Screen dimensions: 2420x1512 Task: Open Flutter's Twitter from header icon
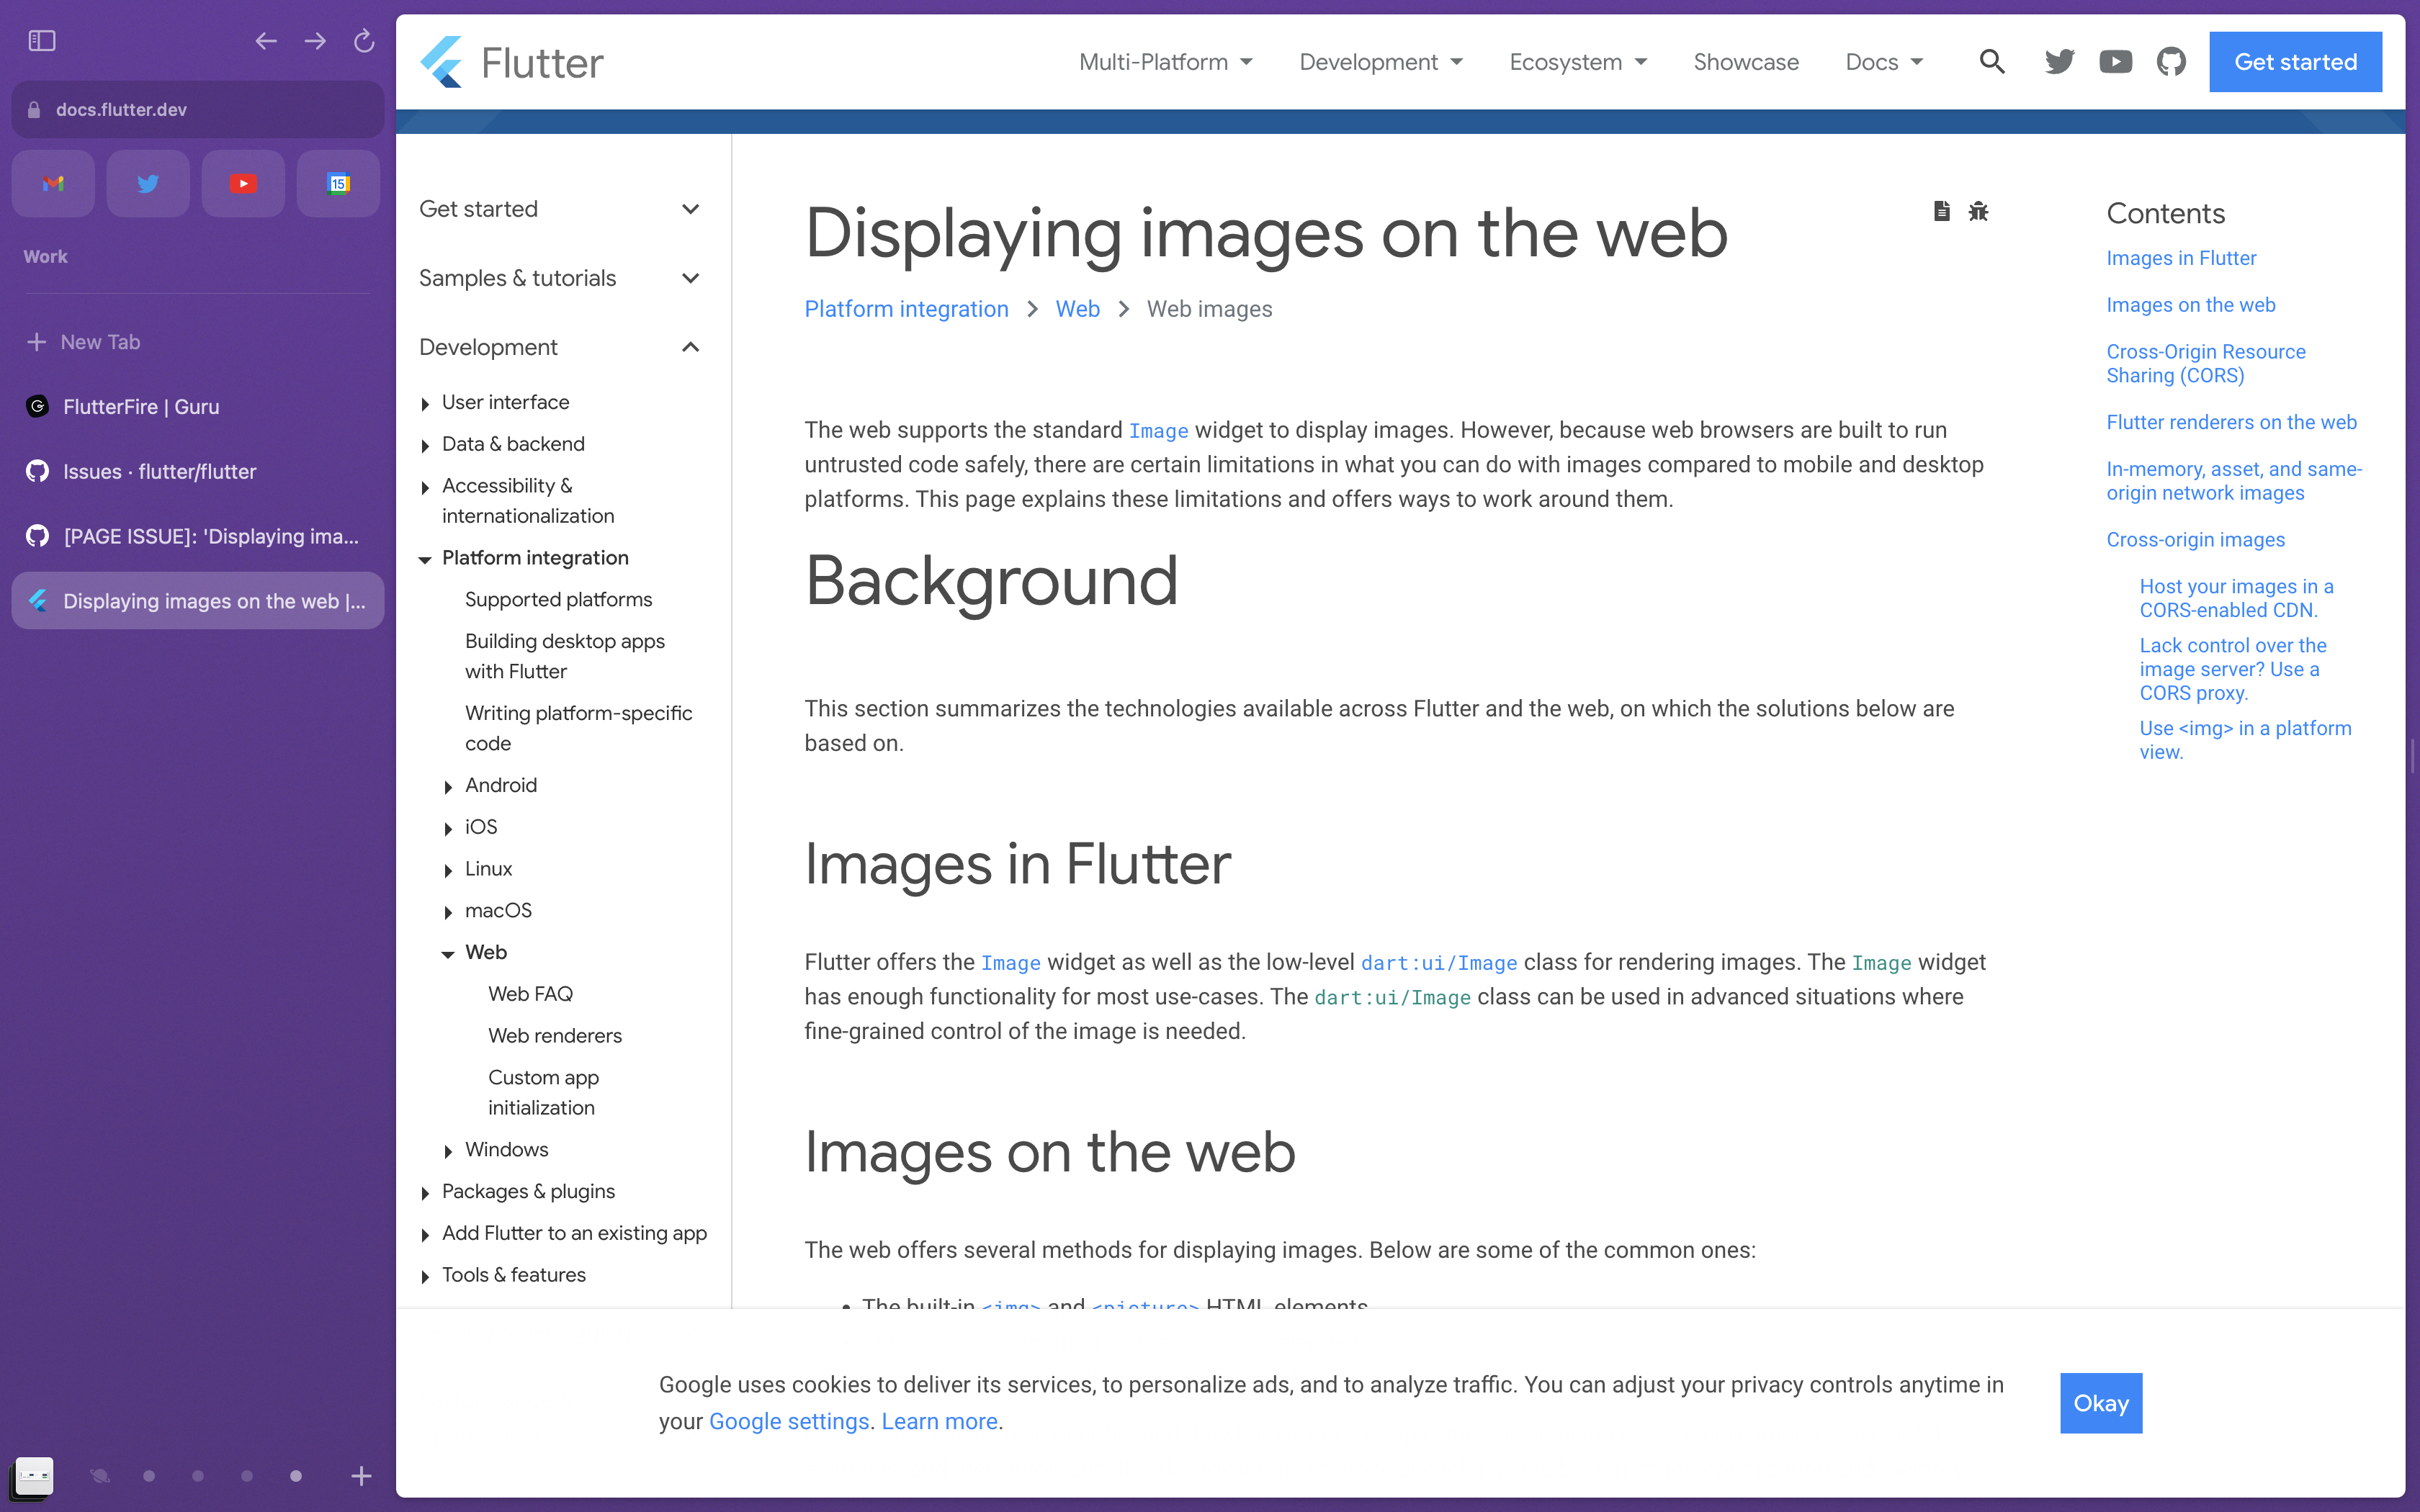pyautogui.click(x=2059, y=62)
